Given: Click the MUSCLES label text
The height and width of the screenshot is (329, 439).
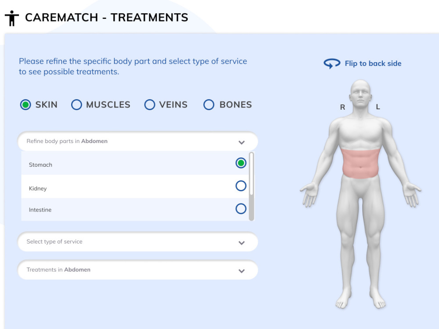Looking at the screenshot, I should (108, 105).
